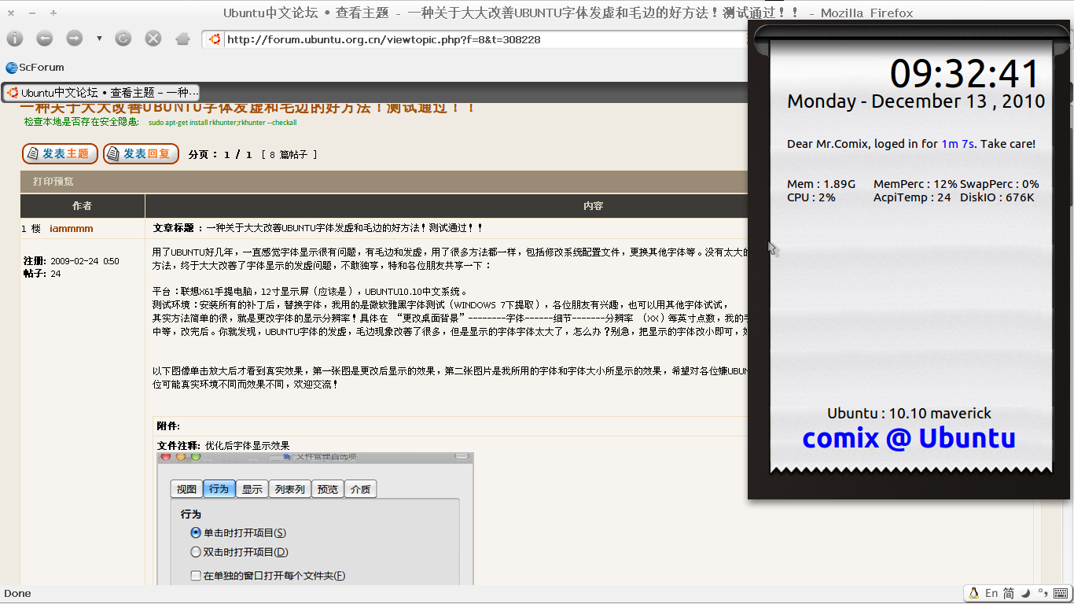
Task: Open the ScForum bookmark
Action: (x=35, y=68)
